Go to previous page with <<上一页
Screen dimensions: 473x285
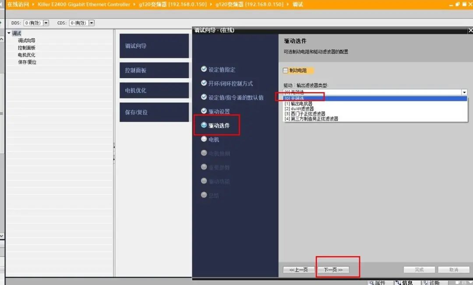pyautogui.click(x=299, y=270)
